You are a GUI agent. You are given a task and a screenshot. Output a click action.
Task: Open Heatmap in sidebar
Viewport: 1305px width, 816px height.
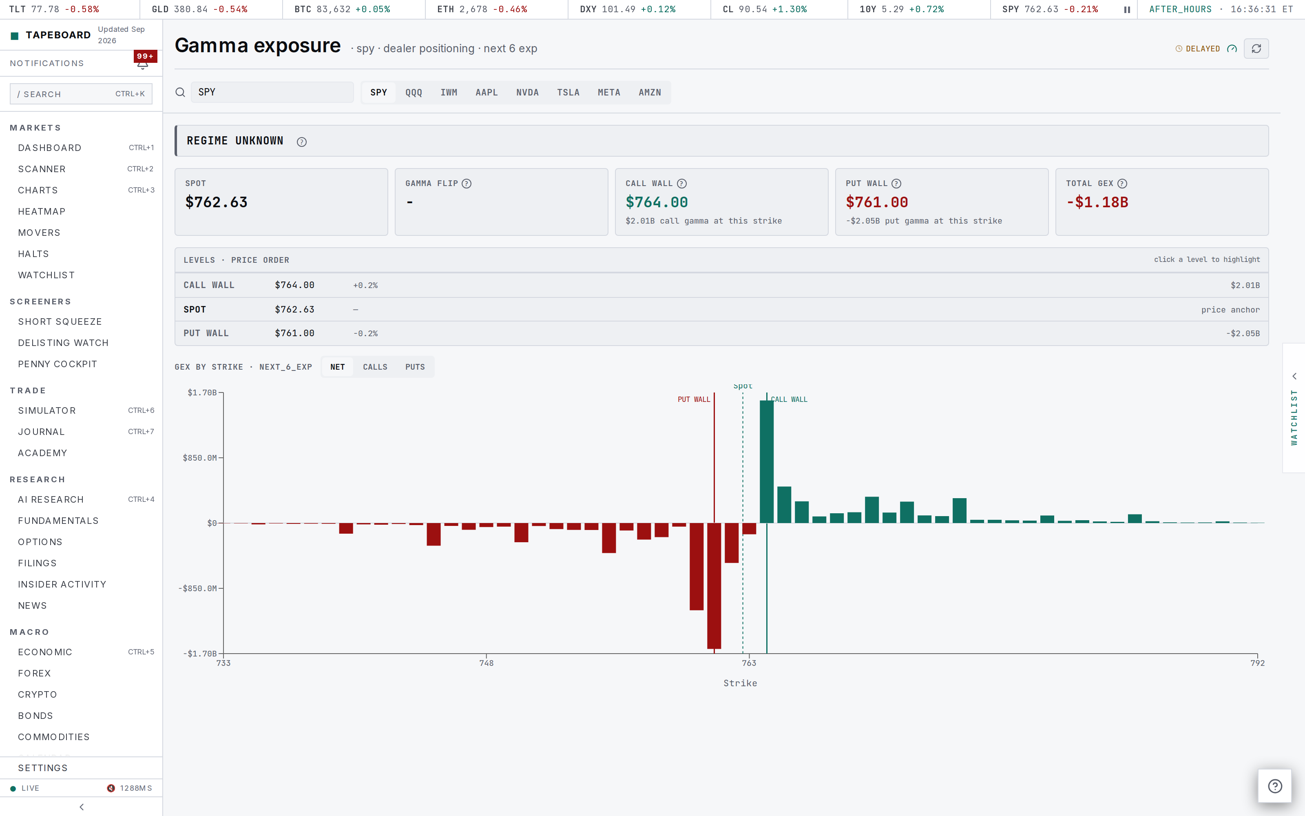click(81, 212)
